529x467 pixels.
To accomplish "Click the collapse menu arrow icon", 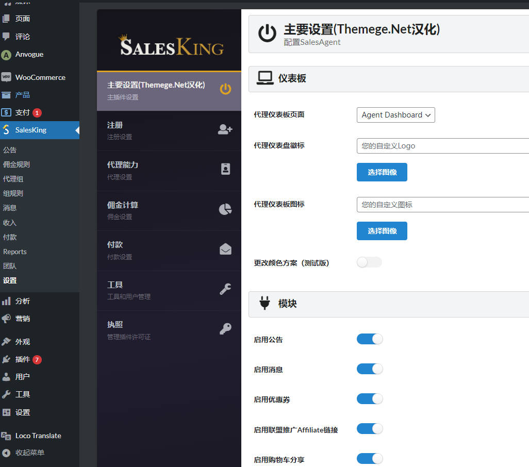I will (6, 453).
